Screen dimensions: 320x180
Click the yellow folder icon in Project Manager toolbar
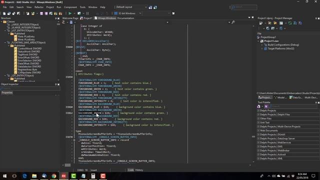[x=275, y=23]
